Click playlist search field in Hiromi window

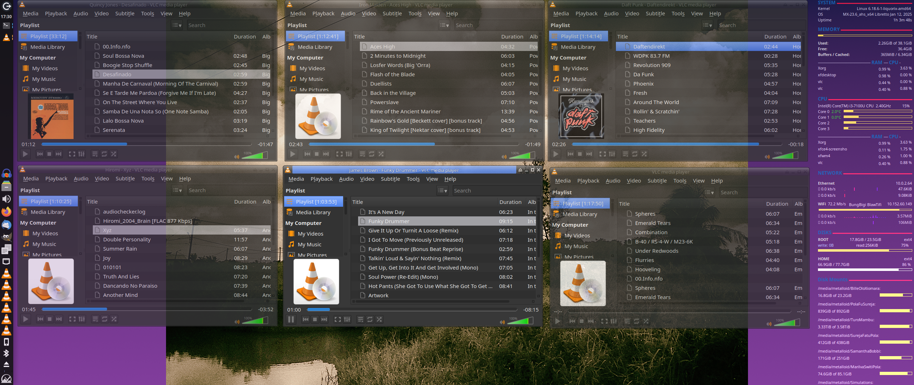pyautogui.click(x=228, y=190)
